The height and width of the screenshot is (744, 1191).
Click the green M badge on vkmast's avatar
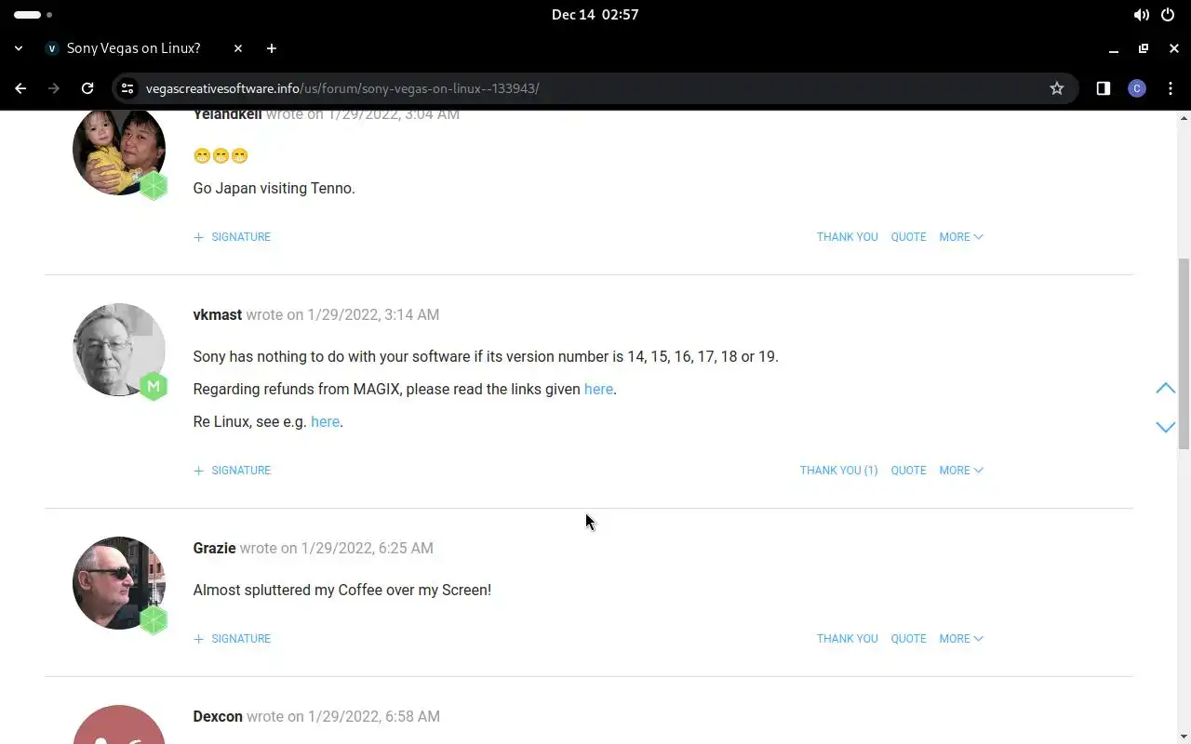coord(154,386)
